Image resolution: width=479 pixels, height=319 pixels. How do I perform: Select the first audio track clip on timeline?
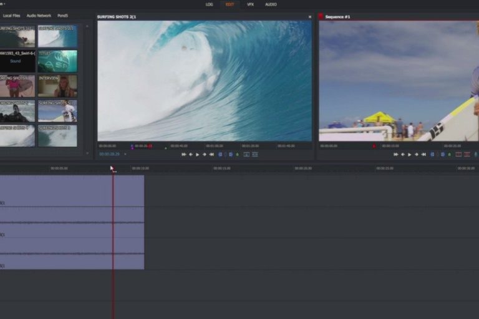coord(72,222)
